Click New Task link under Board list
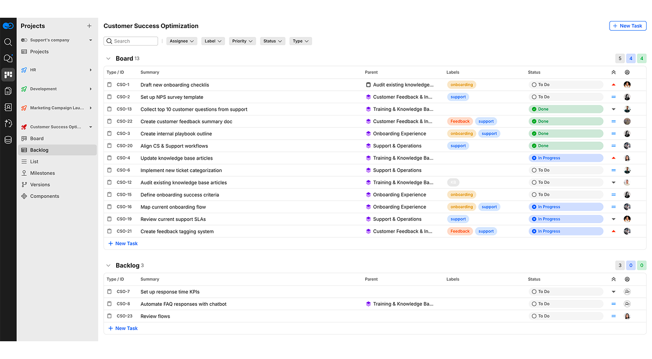 (123, 243)
